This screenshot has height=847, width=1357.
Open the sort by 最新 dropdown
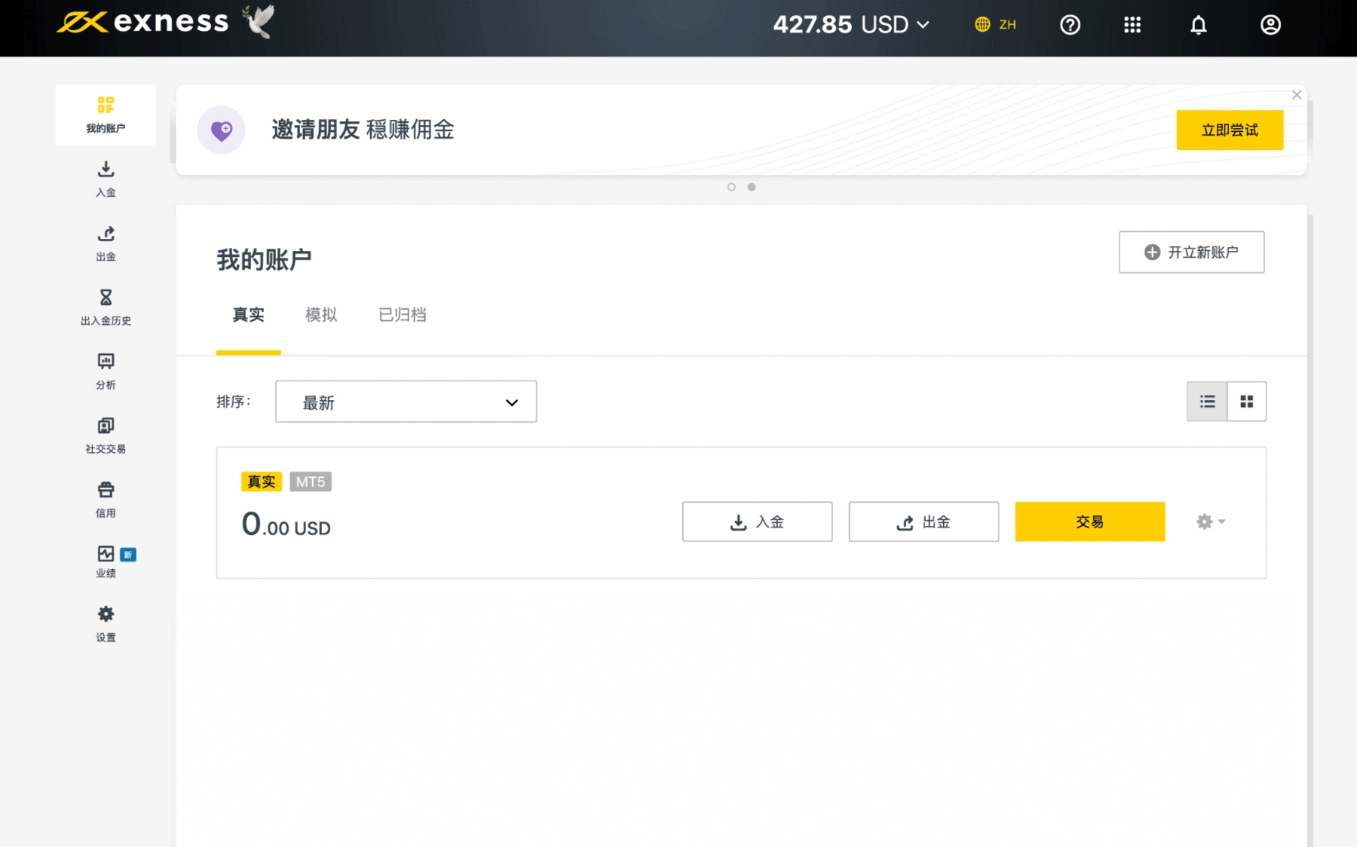coord(406,402)
